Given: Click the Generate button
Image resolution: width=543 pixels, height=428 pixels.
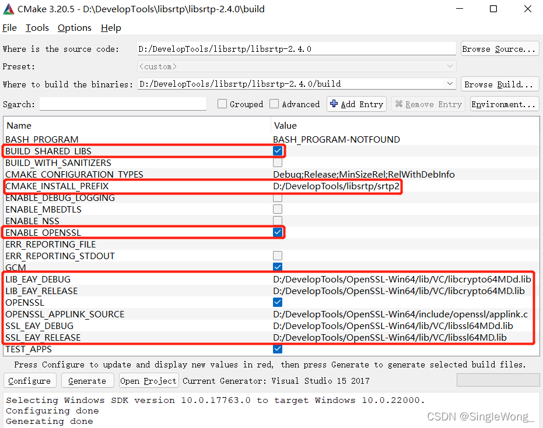Looking at the screenshot, I should pos(87,381).
